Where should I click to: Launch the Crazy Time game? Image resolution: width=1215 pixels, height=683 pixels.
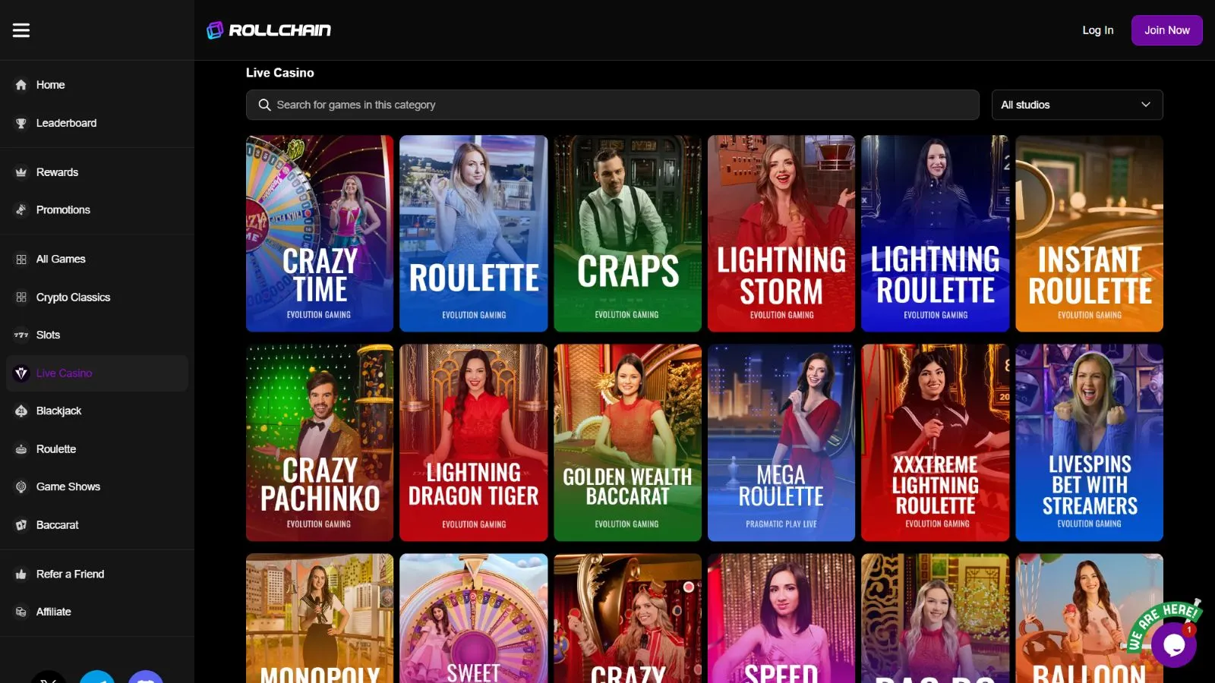pos(320,234)
